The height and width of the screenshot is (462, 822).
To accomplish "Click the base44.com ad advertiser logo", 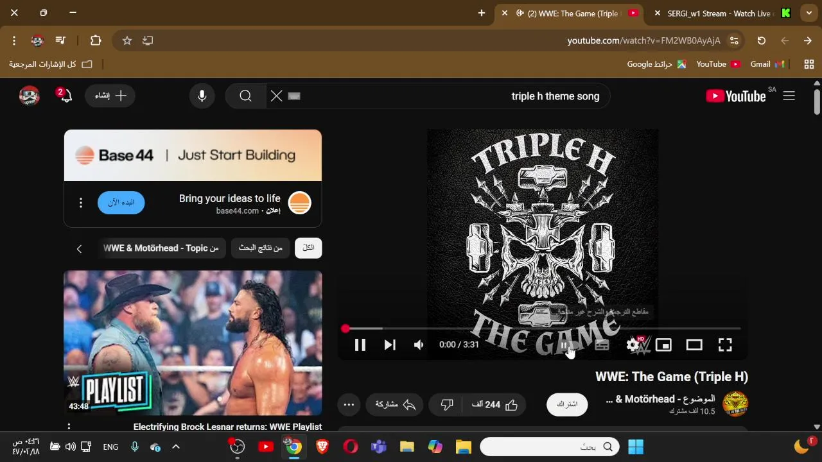I will 300,203.
